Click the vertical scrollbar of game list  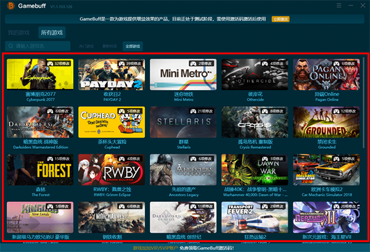[364, 103]
